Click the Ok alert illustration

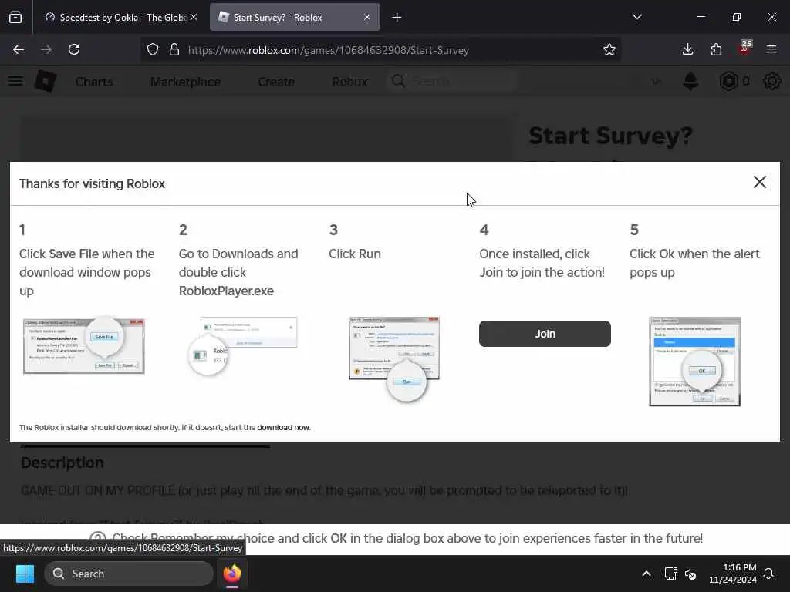[695, 362]
